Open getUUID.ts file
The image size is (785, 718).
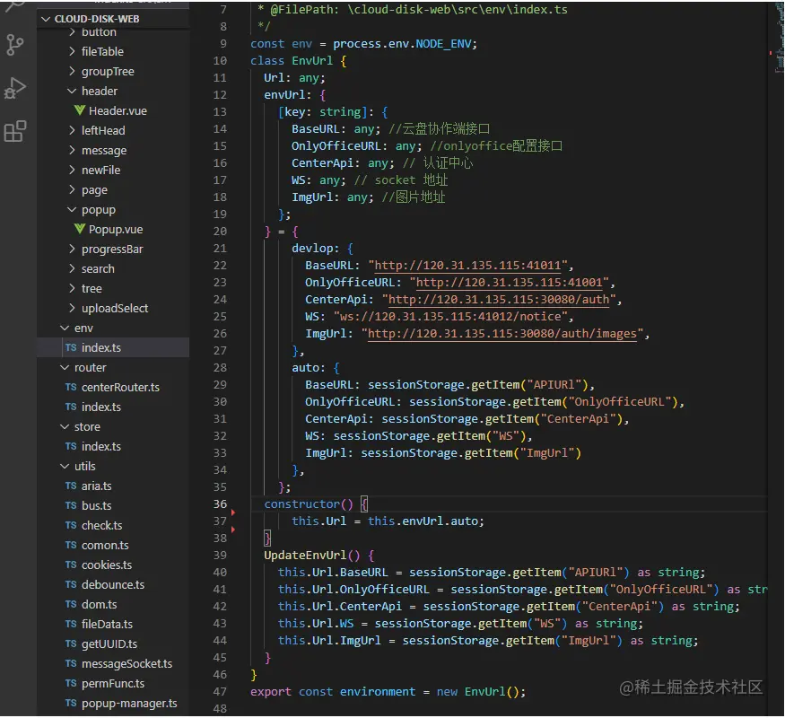(109, 644)
